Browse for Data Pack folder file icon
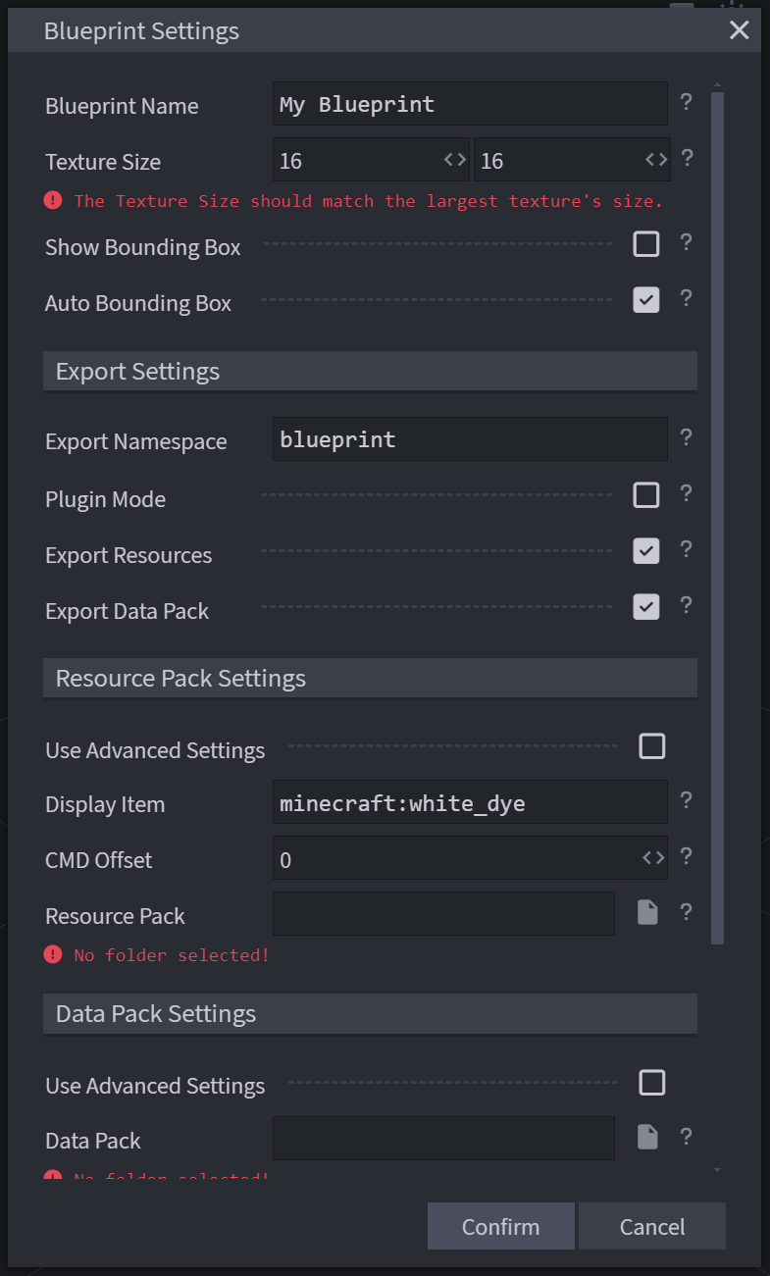Screen dimensions: 770x1276 [x=647, y=1138]
